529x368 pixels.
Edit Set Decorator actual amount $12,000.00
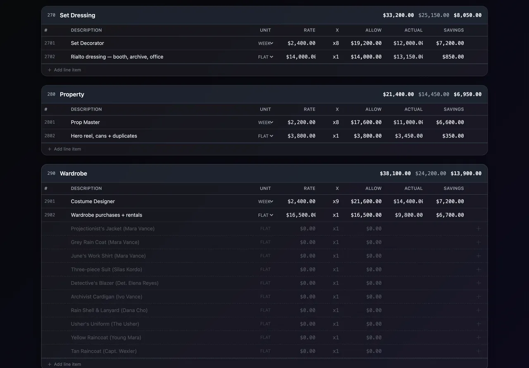(x=408, y=43)
